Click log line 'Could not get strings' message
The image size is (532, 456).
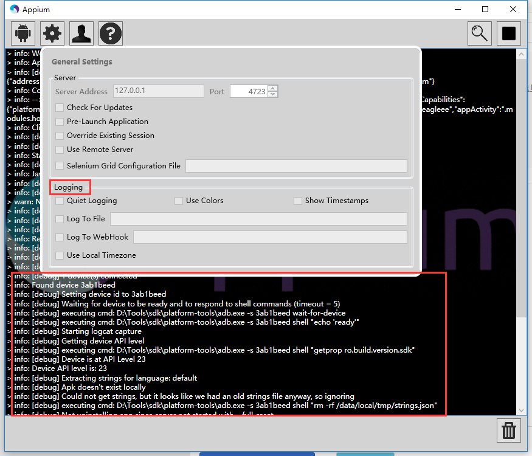click(x=184, y=396)
